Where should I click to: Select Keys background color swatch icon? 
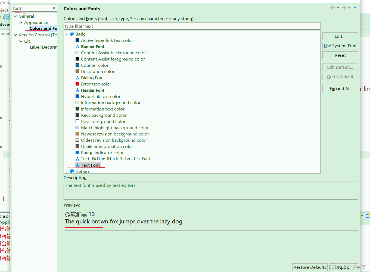coord(77,115)
